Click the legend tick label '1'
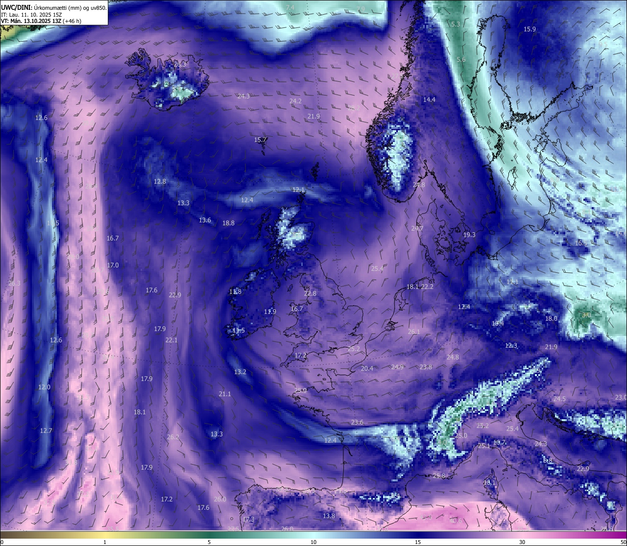The image size is (627, 546). (105, 542)
